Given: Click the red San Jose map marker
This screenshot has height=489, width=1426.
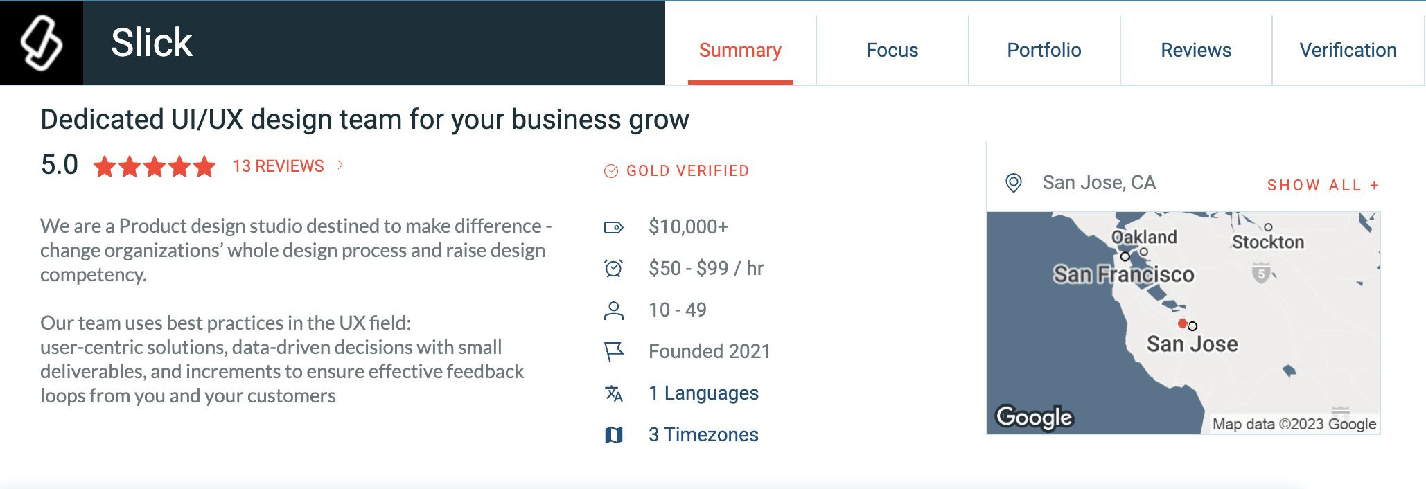Looking at the screenshot, I should [x=1182, y=323].
